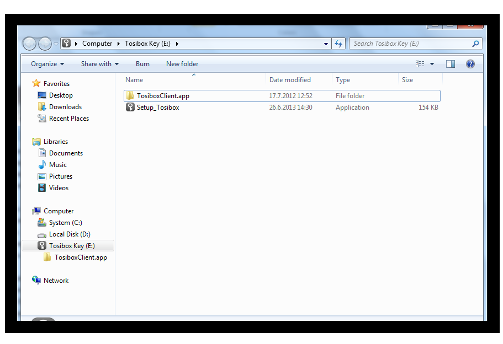
Task: Open Help with the question mark icon
Action: 470,64
